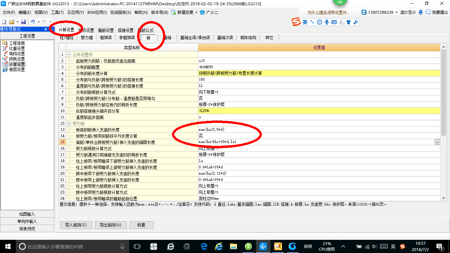Click the 导入规则(I) button
The height and width of the screenshot is (253, 450).
(76, 225)
